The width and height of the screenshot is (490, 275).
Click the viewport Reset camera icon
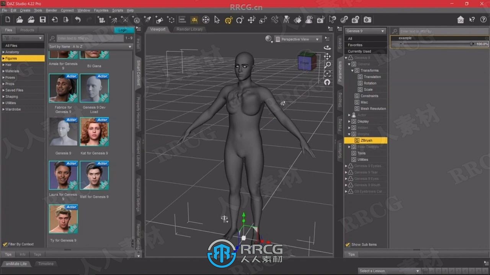327,82
